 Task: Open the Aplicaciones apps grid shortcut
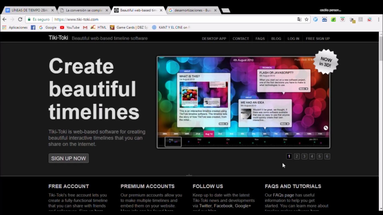15,27
